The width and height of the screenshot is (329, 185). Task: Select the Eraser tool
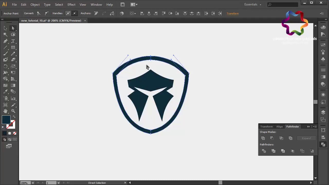(13, 60)
